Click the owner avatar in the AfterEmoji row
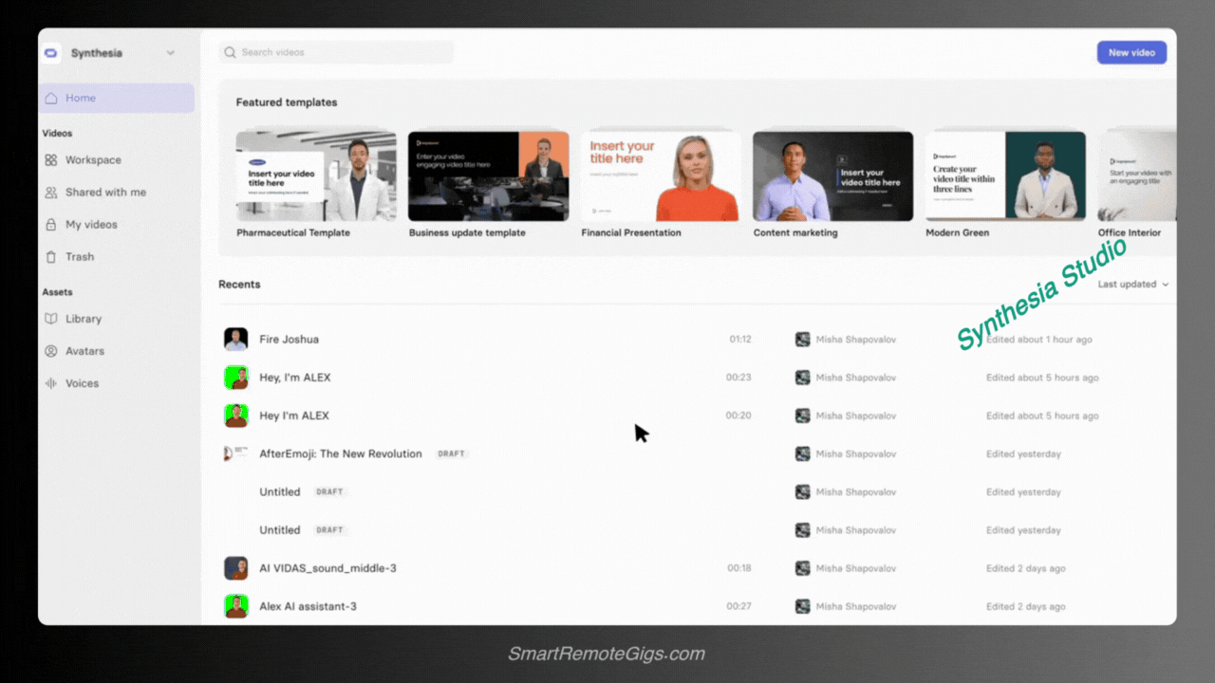The height and width of the screenshot is (683, 1215). (x=803, y=453)
